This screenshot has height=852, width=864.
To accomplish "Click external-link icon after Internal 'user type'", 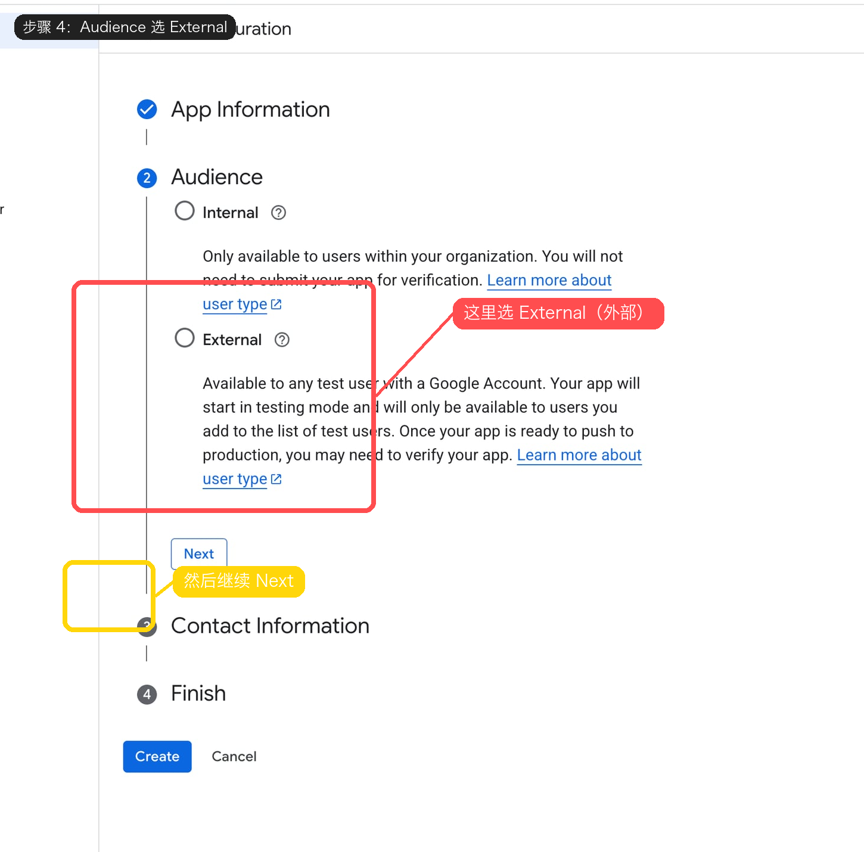I will [x=276, y=304].
